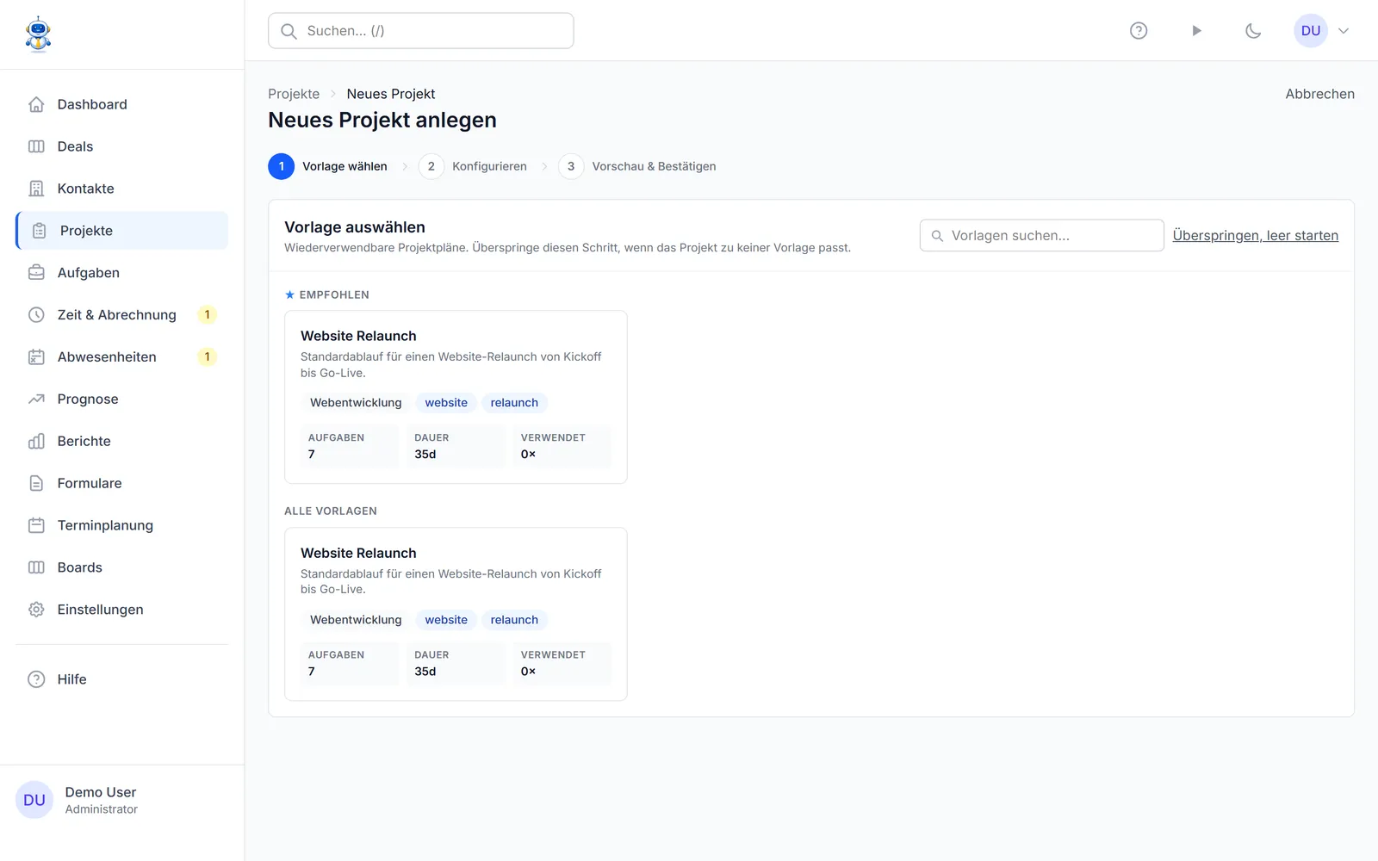Click the Prognose trend icon
The width and height of the screenshot is (1378, 861).
coord(36,400)
